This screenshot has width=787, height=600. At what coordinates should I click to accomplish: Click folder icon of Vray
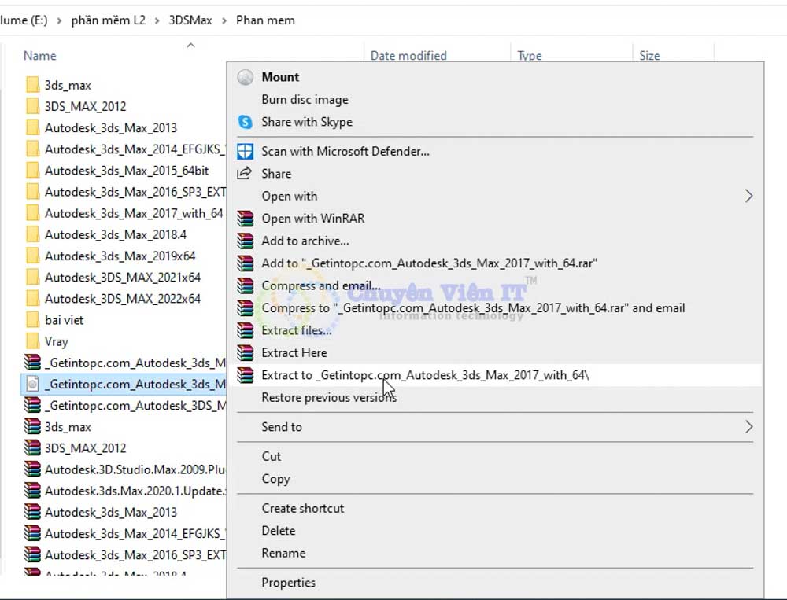pos(32,341)
